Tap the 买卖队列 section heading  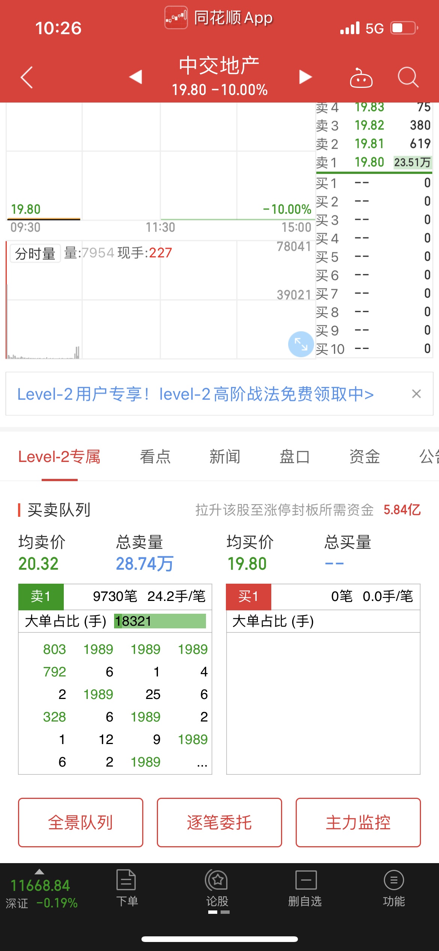[59, 510]
